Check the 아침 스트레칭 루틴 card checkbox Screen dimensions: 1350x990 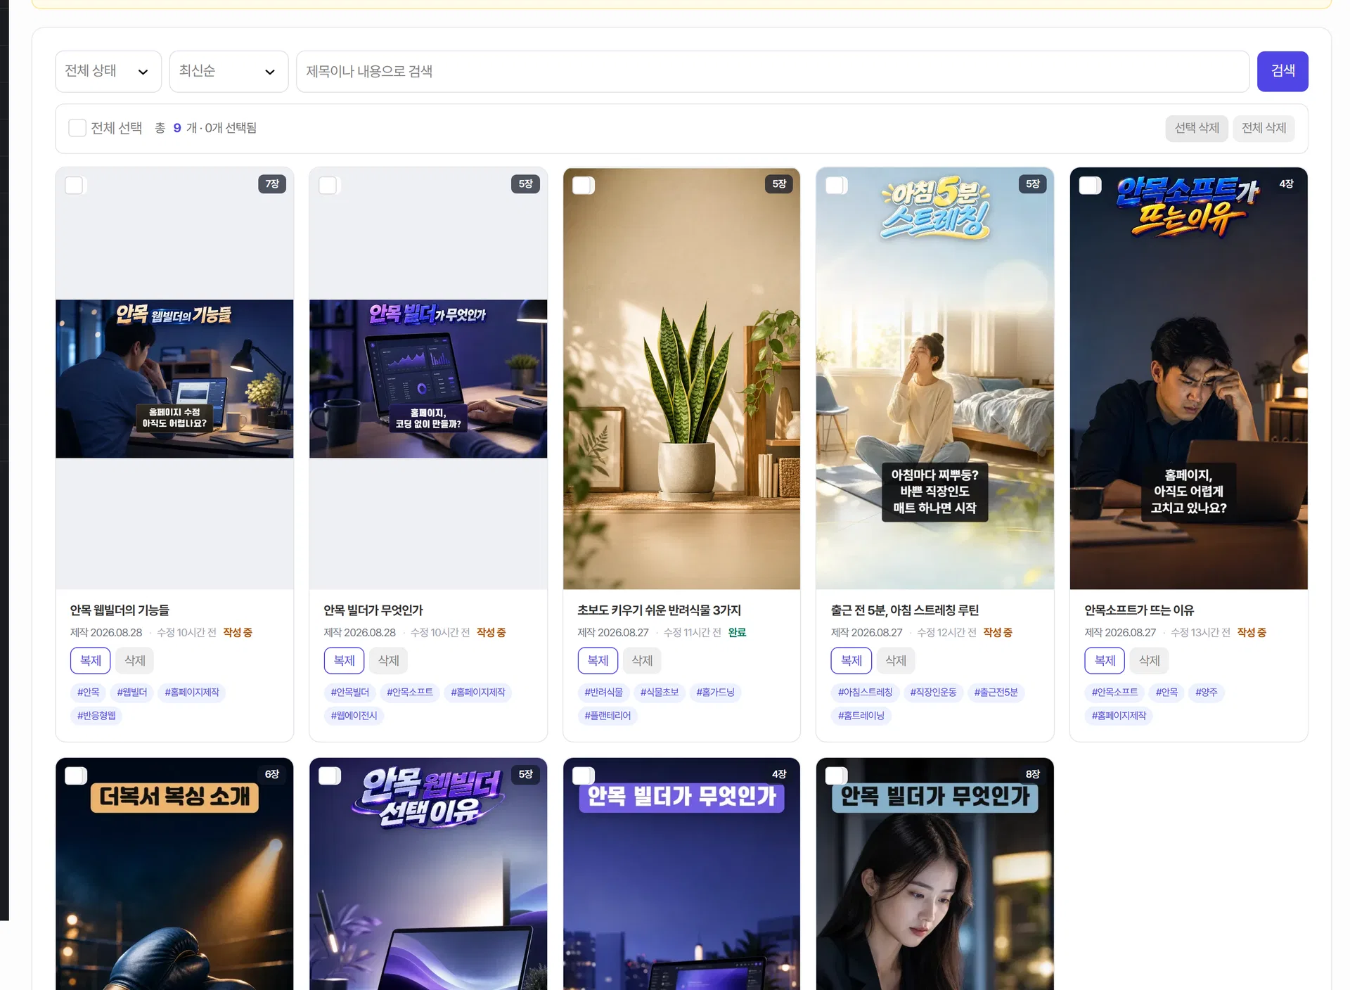(x=835, y=185)
